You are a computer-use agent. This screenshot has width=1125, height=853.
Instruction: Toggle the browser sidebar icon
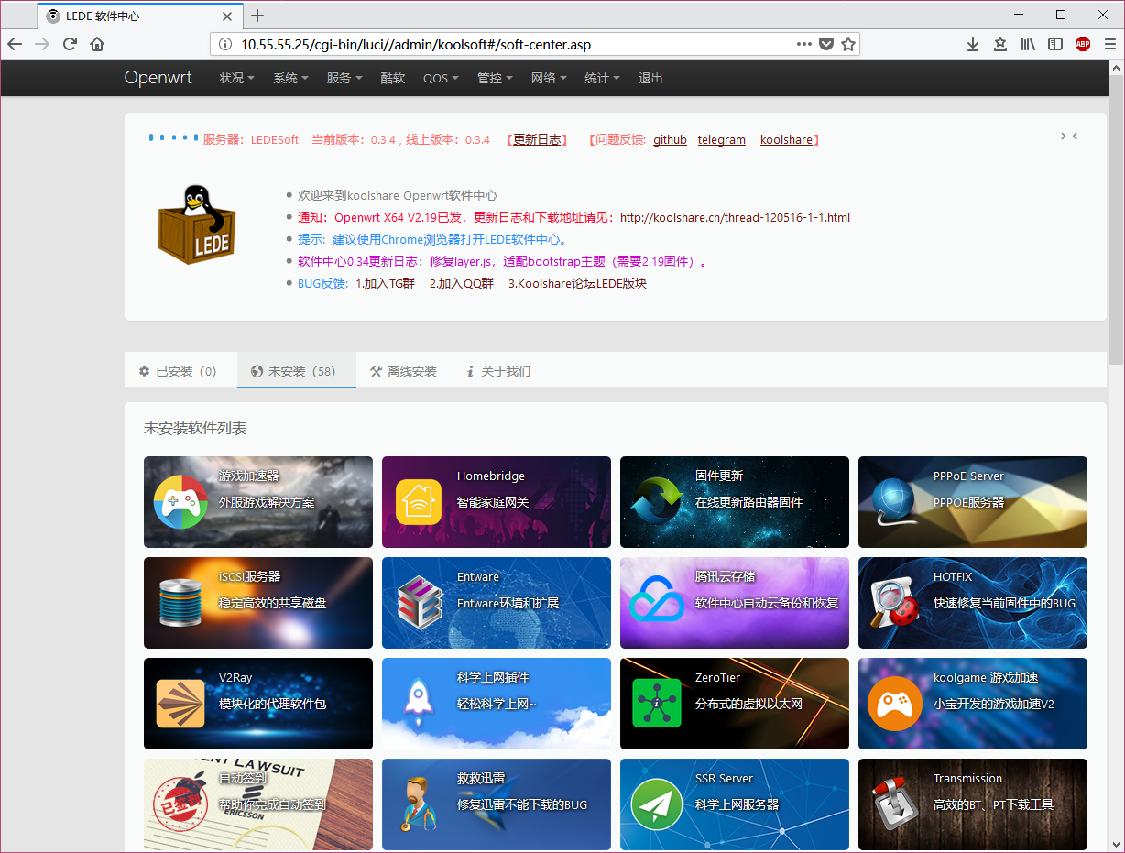1055,44
